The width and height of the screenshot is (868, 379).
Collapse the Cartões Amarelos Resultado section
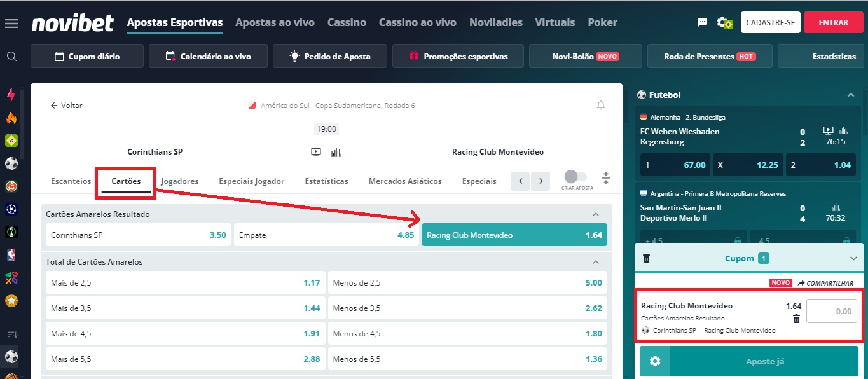pyautogui.click(x=596, y=214)
